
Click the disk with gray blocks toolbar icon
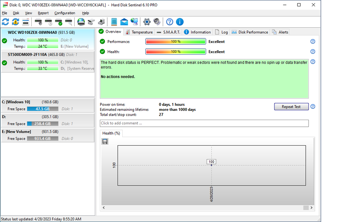pyautogui.click(x=91, y=22)
